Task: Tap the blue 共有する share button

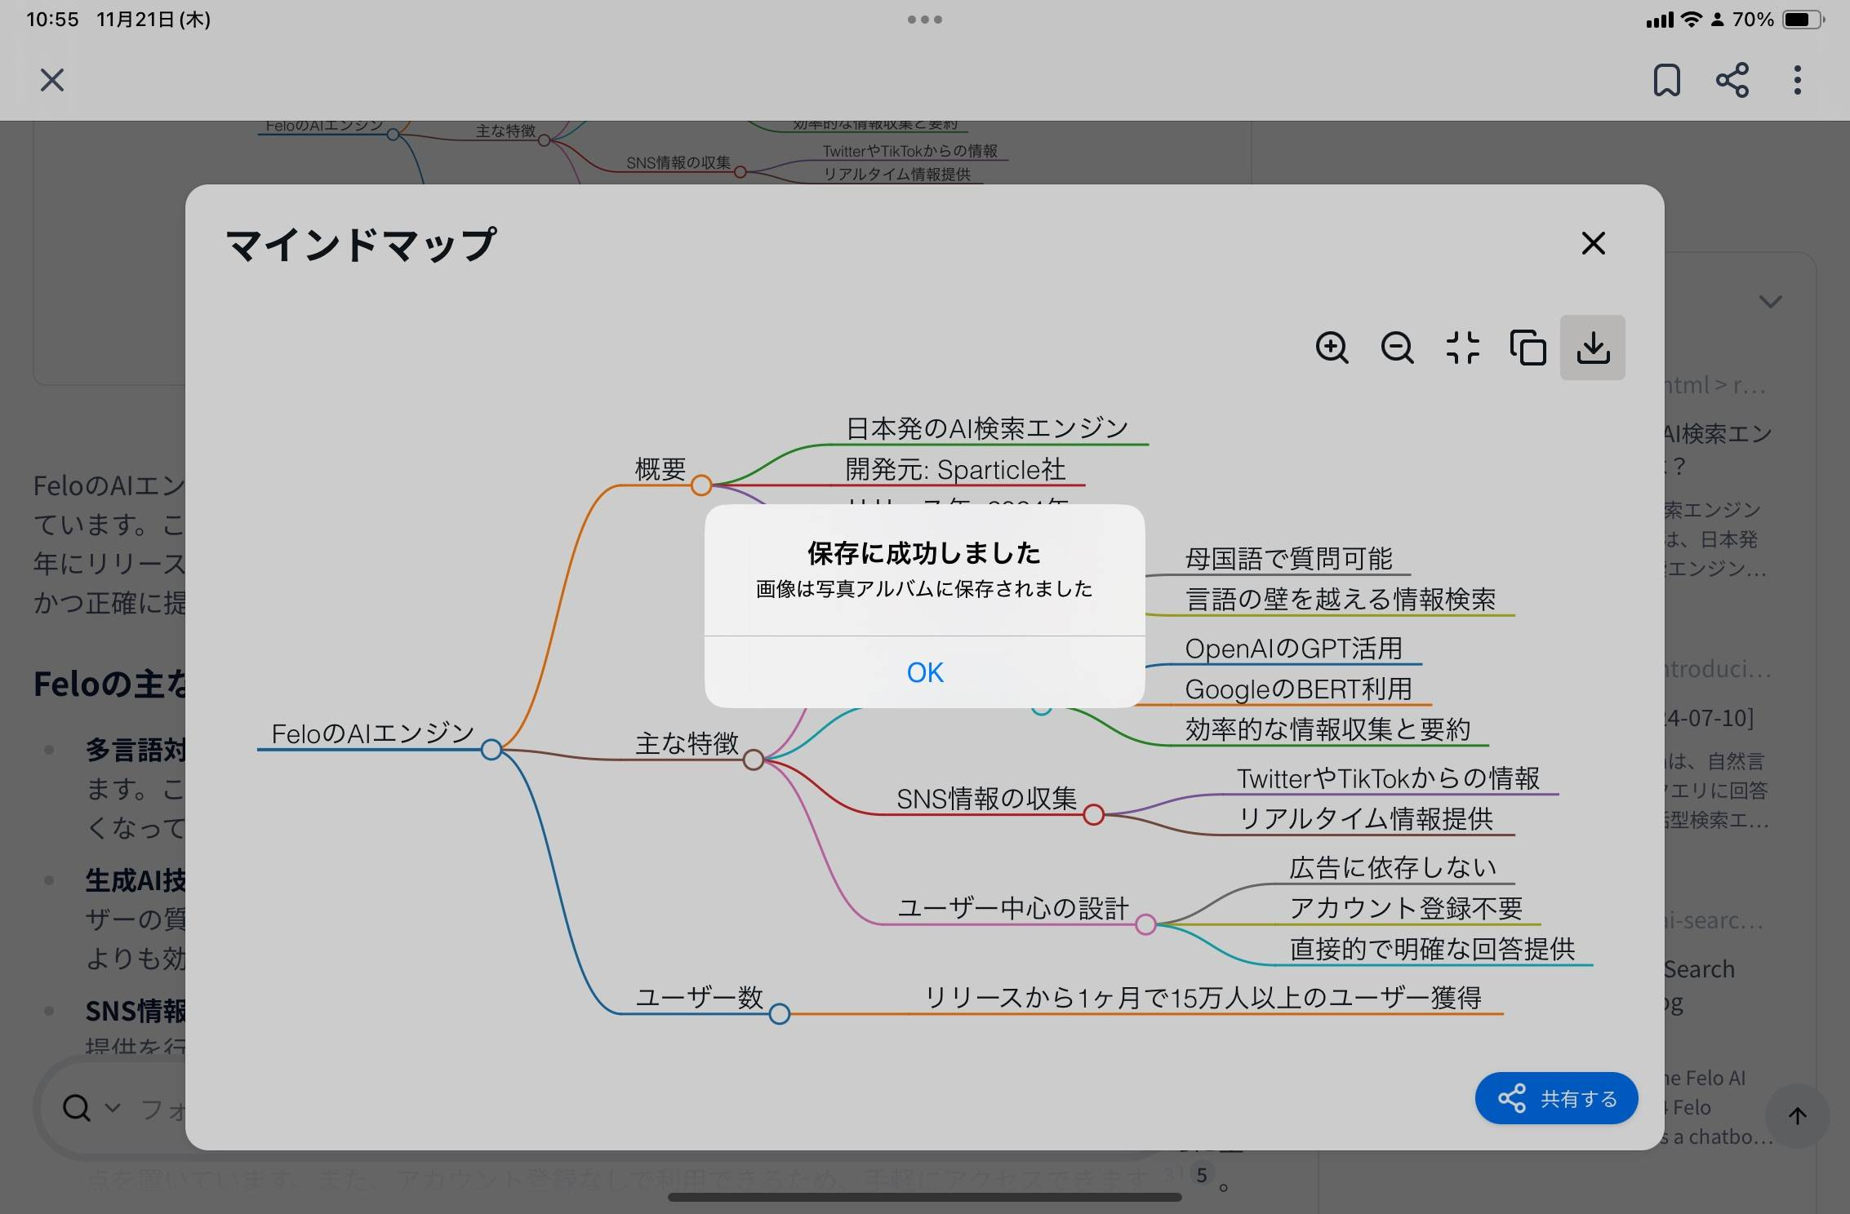Action: pos(1556,1098)
